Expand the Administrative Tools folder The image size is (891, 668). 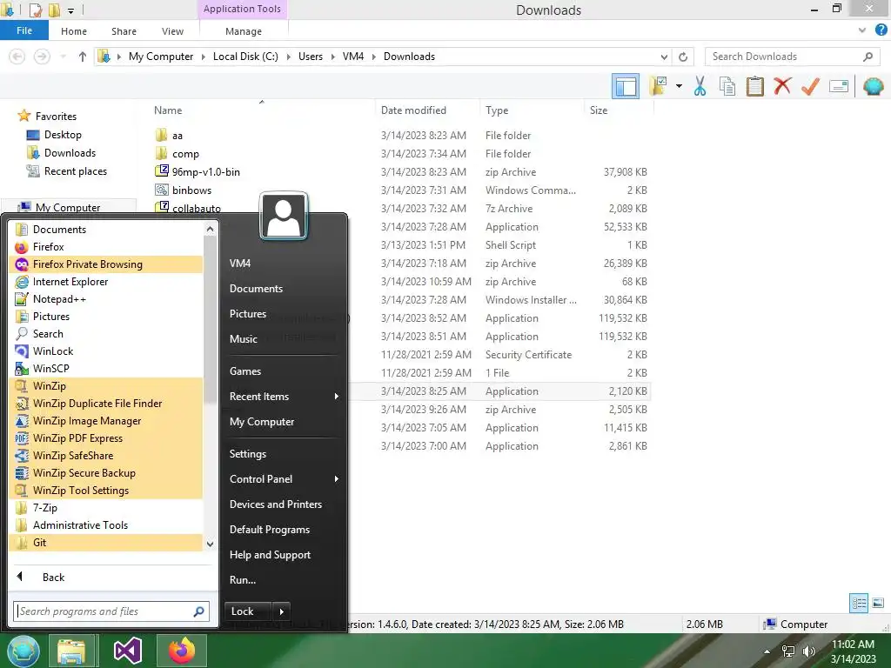click(106, 525)
